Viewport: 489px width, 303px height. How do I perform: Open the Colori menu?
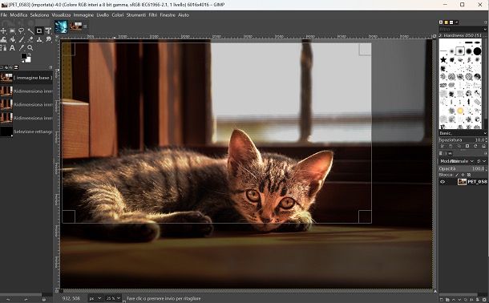pos(118,14)
